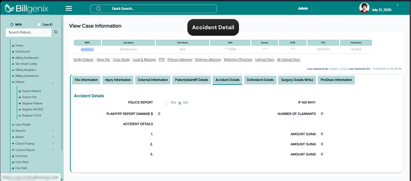The image size is (411, 181).
Task: Click the AI Upload Docs link
Action: click(x=289, y=59)
